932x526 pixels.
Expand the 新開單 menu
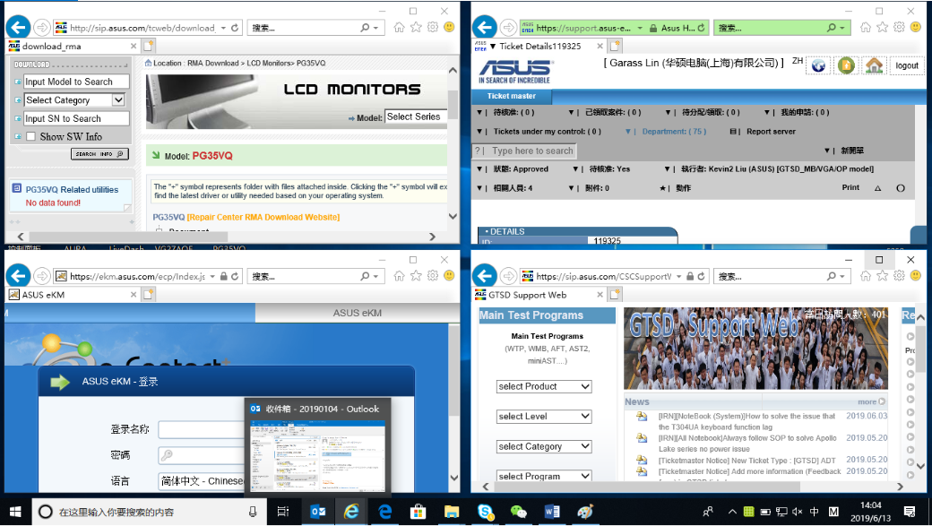tap(844, 151)
